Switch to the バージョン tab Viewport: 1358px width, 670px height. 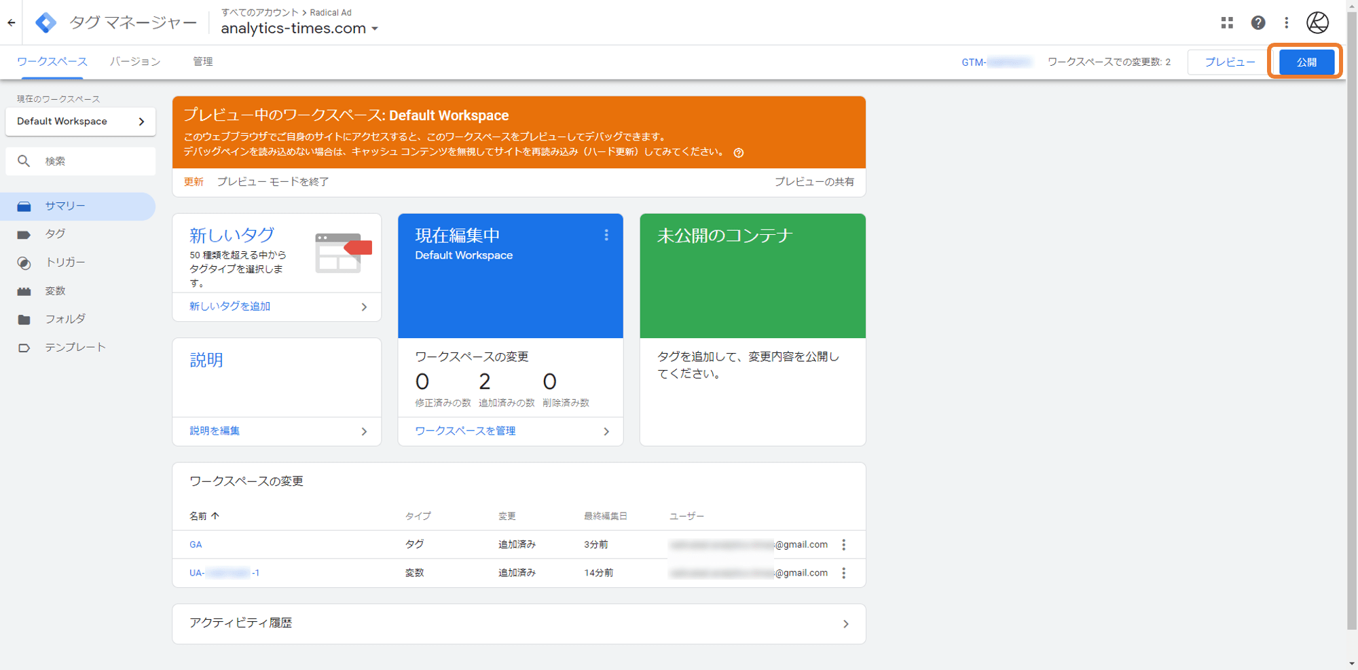click(x=135, y=62)
